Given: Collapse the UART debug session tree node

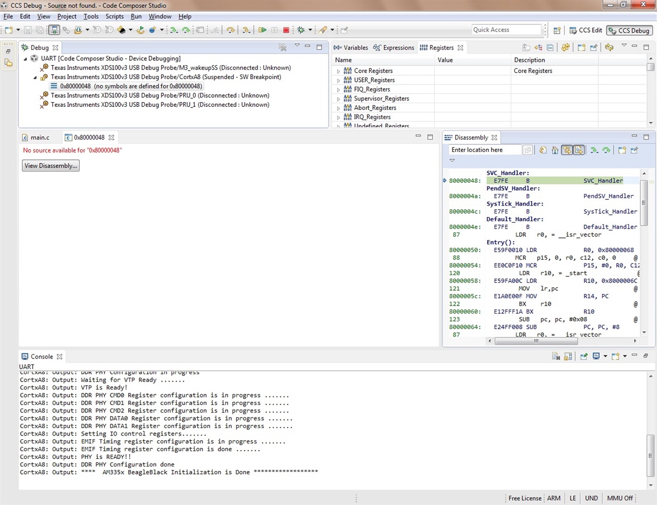Looking at the screenshot, I should pyautogui.click(x=25, y=59).
